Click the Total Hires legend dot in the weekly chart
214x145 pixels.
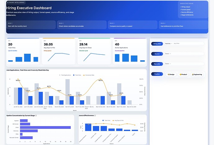74,75
